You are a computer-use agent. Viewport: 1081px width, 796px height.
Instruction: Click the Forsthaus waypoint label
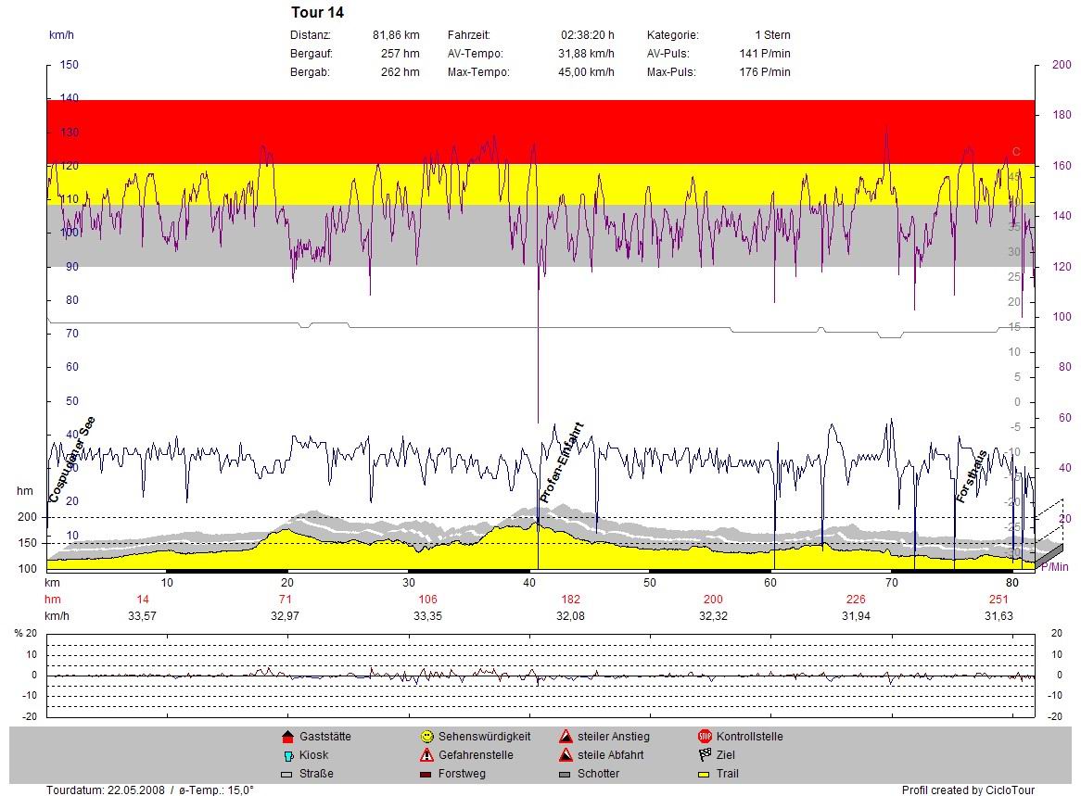click(x=971, y=476)
